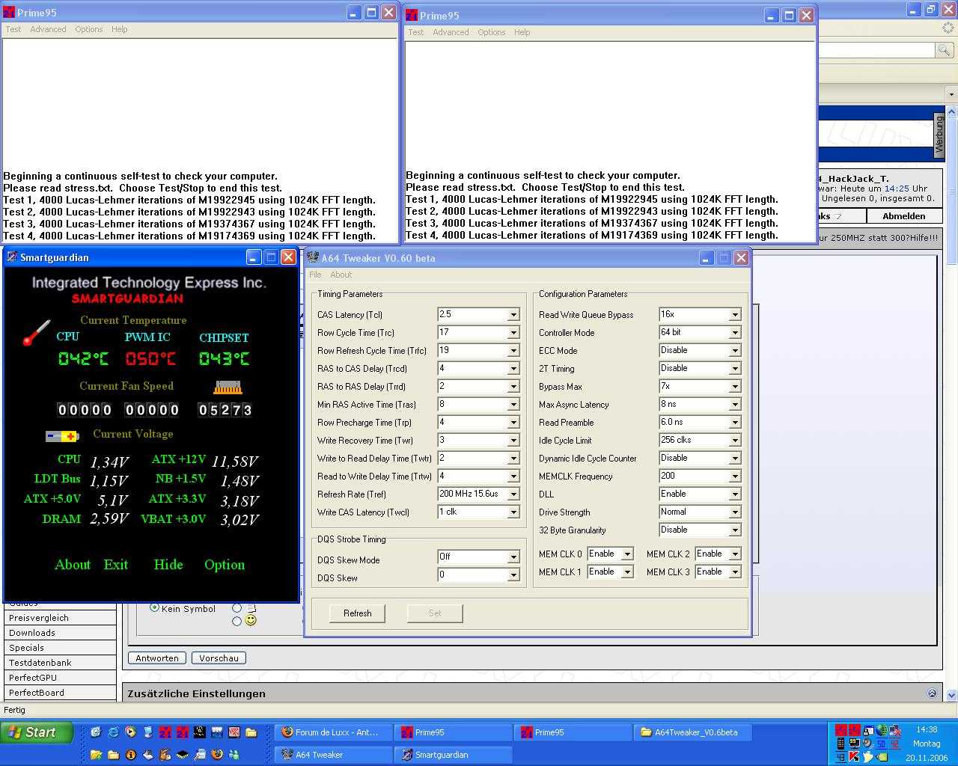Open the CAS Latency (Tcl) dropdown
Image resolution: width=958 pixels, height=766 pixels.
pyautogui.click(x=513, y=315)
